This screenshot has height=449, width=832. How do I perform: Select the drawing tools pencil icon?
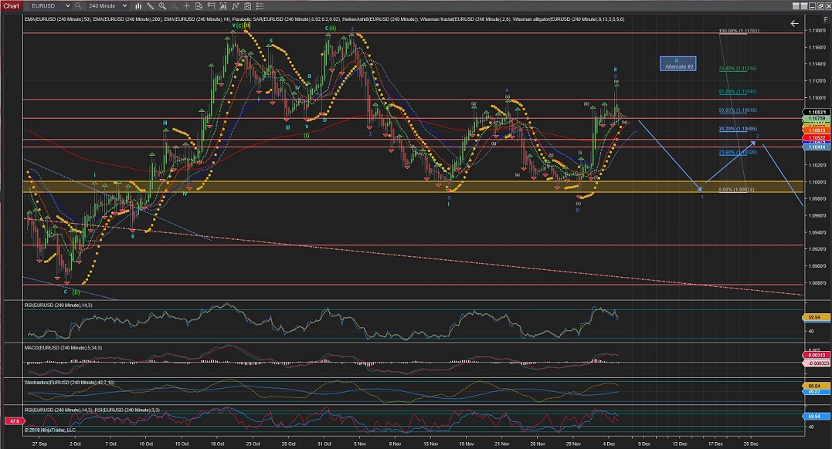pos(151,6)
